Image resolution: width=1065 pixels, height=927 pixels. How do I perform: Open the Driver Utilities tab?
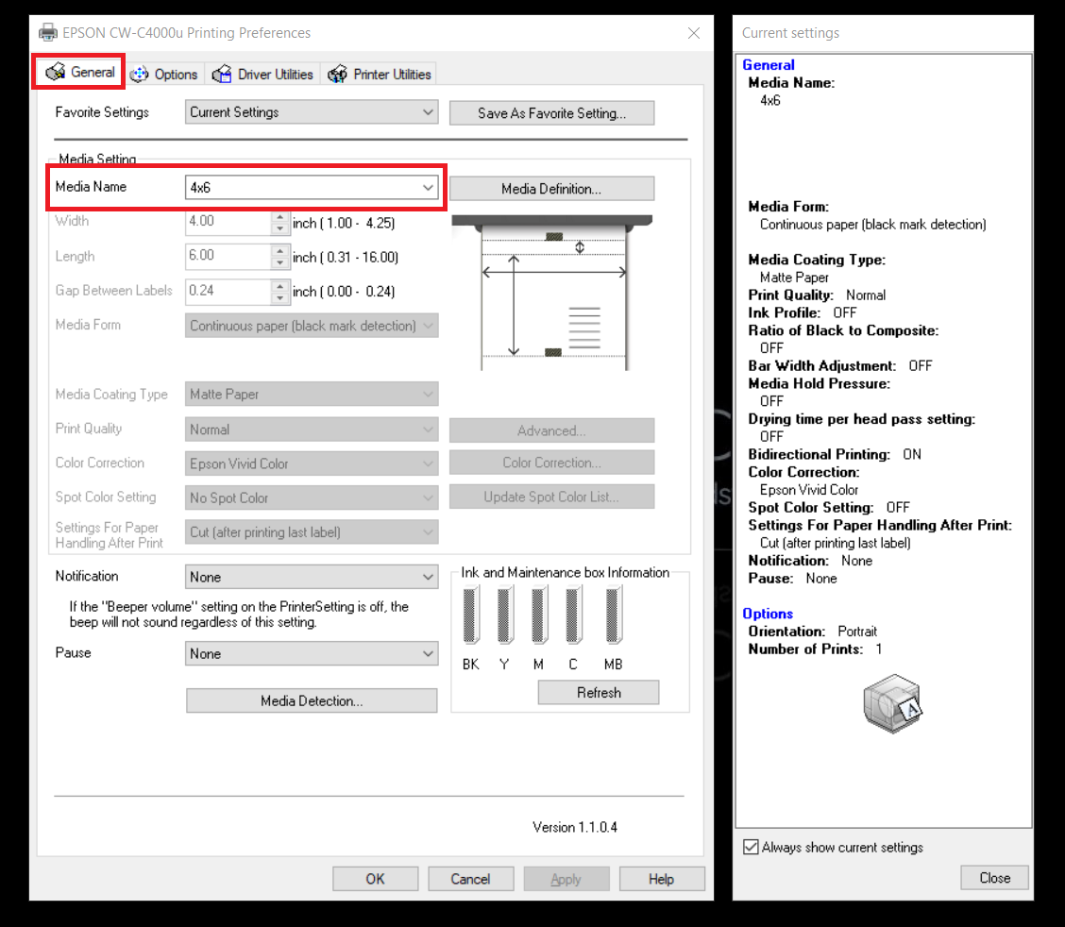[x=262, y=75]
